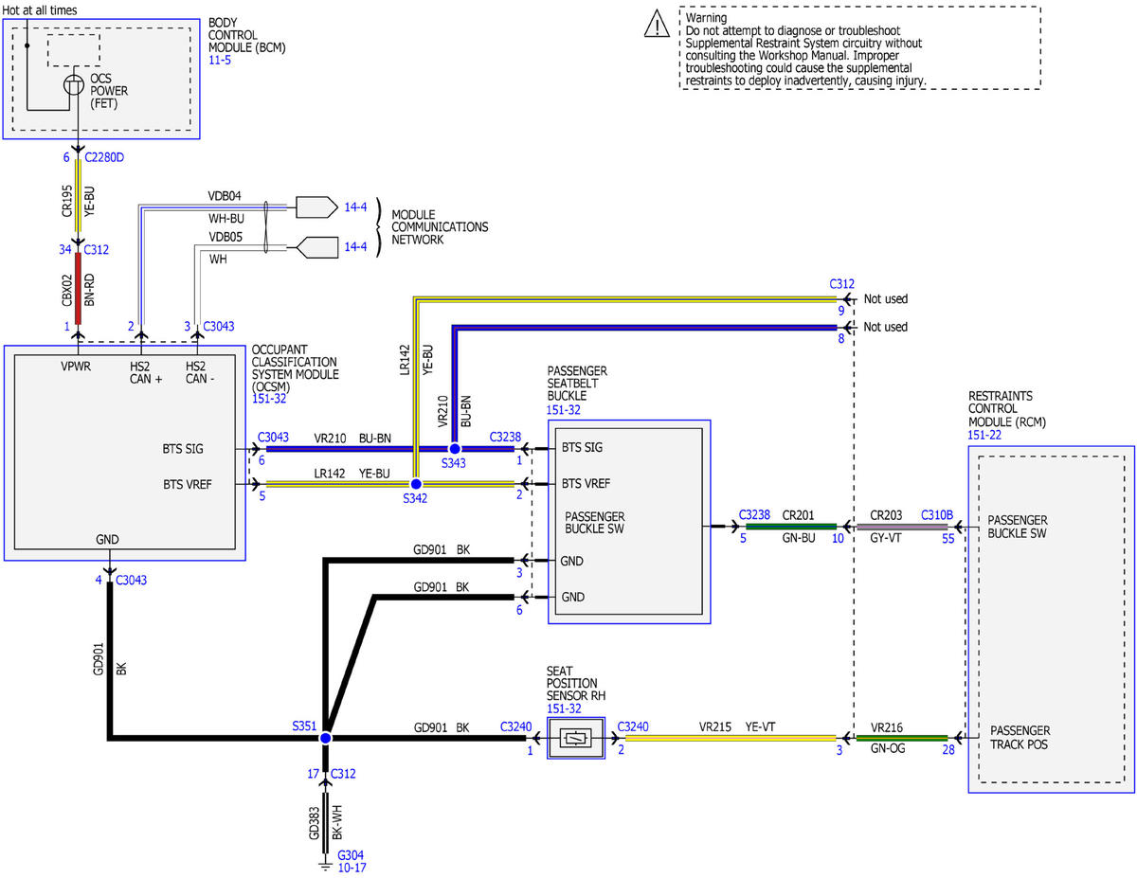Open the OCSM 151-32 page reference
1137x878 pixels.
point(269,399)
